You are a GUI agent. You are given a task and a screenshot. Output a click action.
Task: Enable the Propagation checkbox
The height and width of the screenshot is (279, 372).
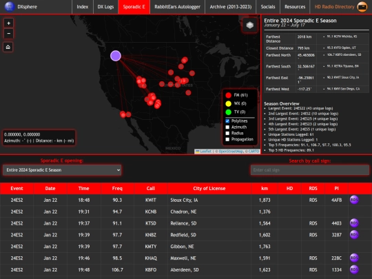(227, 139)
